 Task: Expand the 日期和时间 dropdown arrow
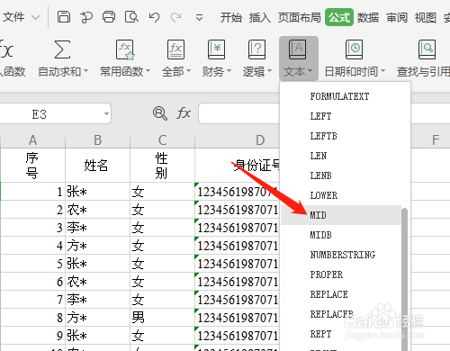tap(382, 71)
